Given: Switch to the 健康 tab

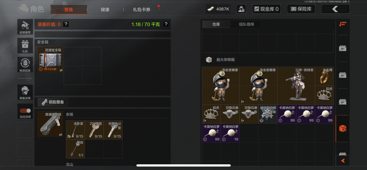Looking at the screenshot, I should (x=105, y=10).
